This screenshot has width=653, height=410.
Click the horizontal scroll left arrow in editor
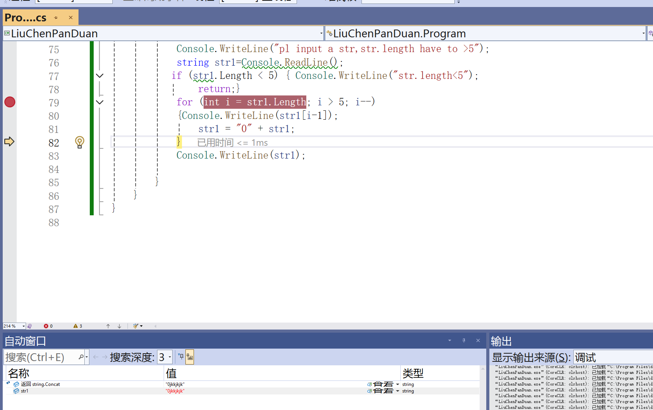coord(155,326)
